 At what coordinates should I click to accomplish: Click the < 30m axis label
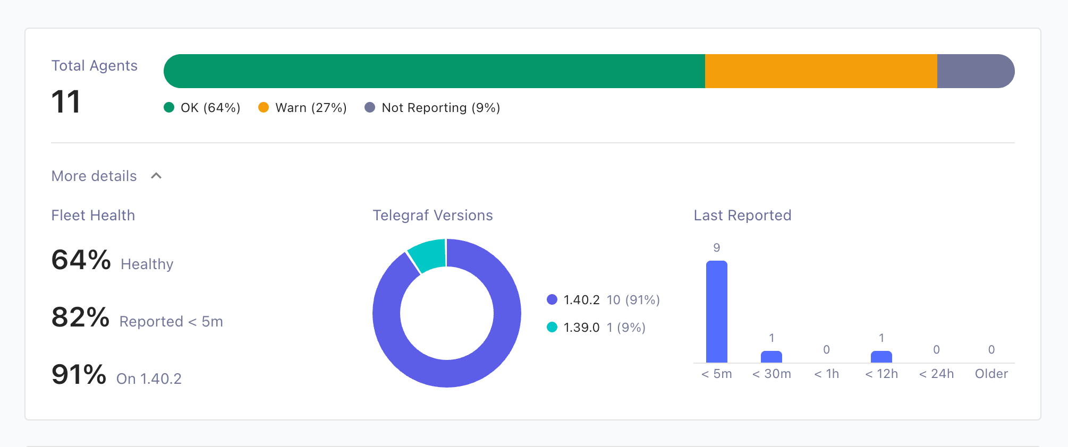pyautogui.click(x=772, y=374)
